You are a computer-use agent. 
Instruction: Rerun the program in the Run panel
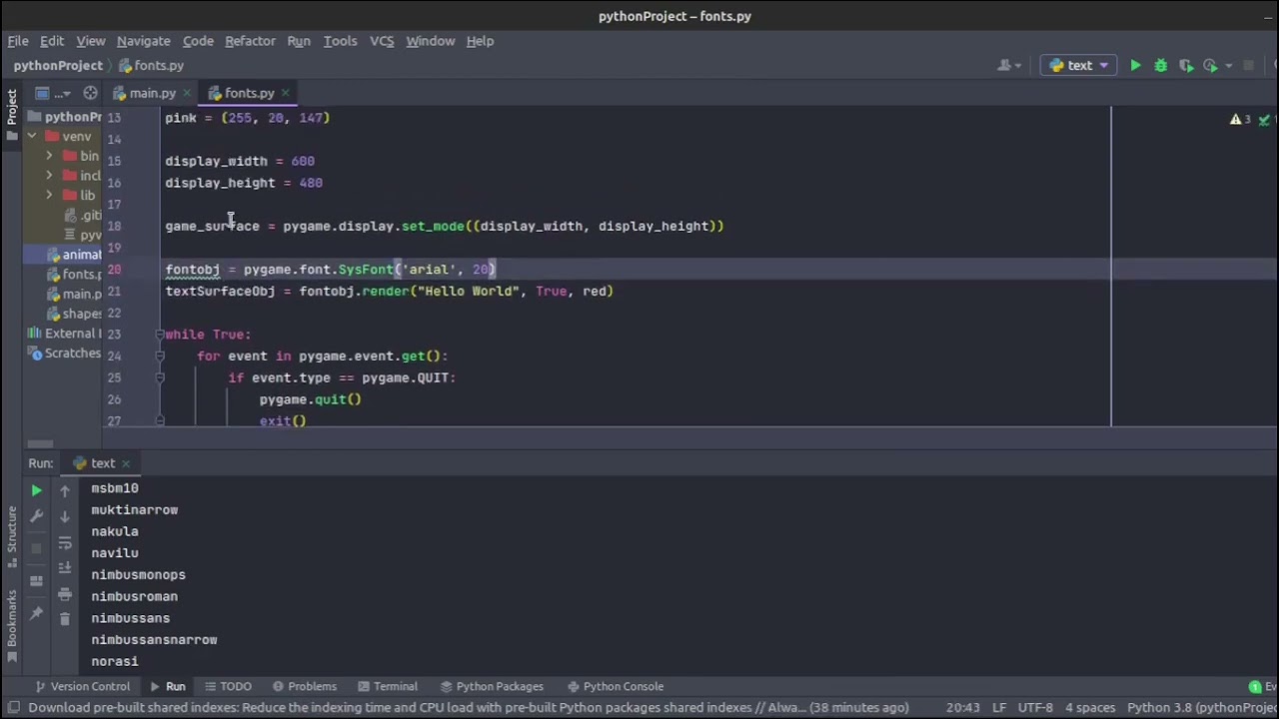(x=36, y=488)
